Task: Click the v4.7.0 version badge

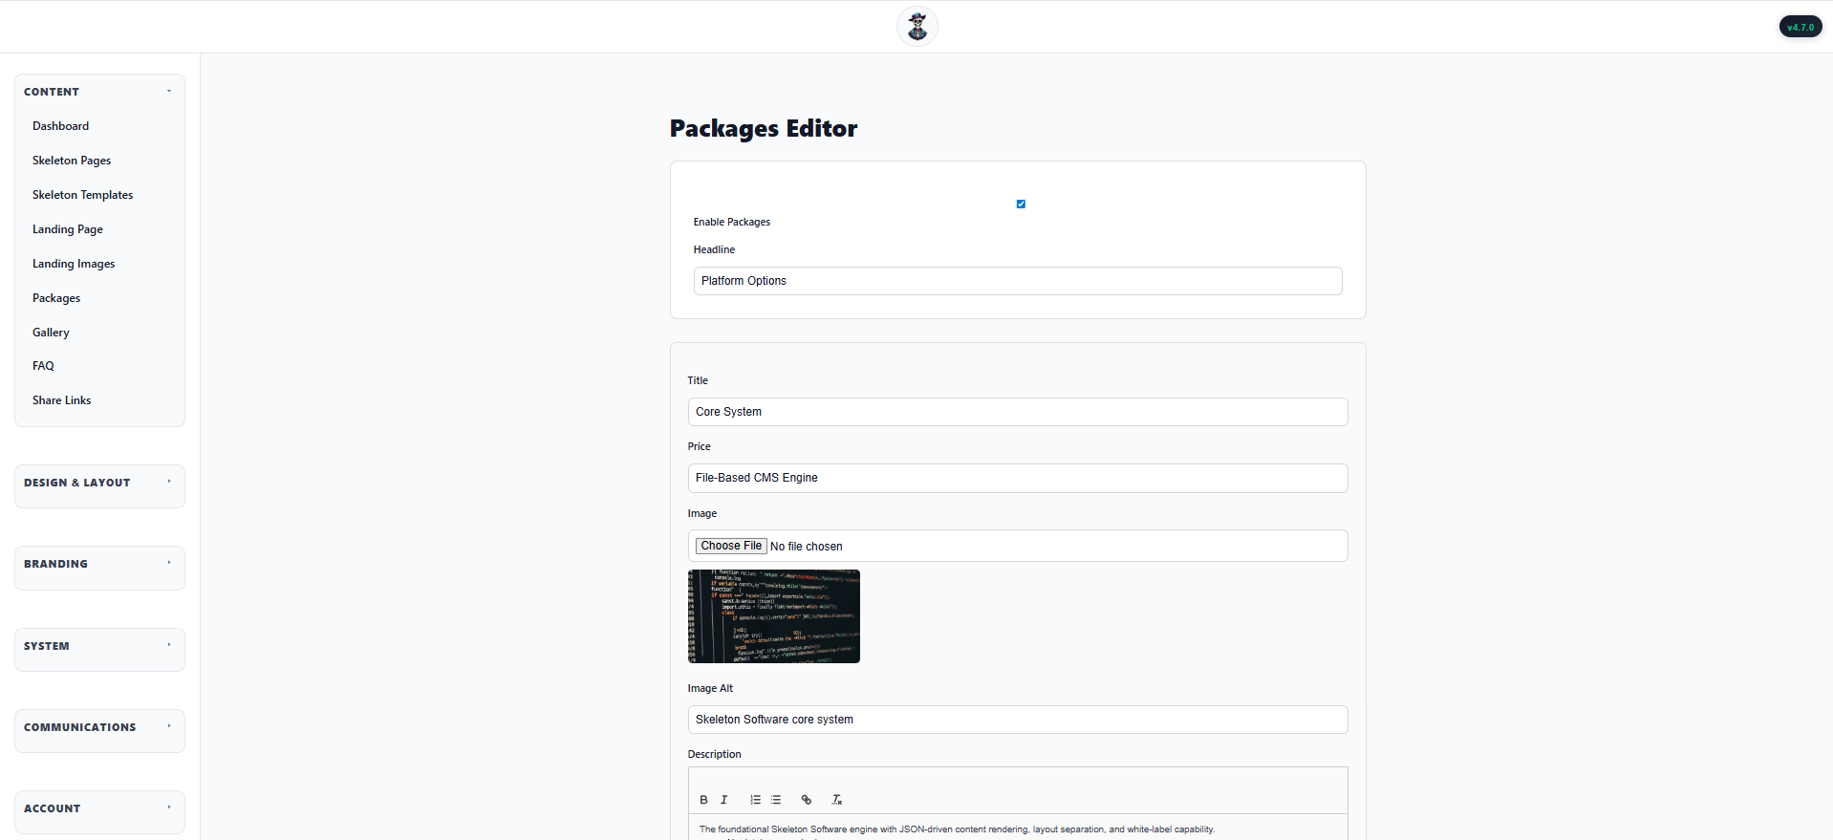Action: point(1800,27)
